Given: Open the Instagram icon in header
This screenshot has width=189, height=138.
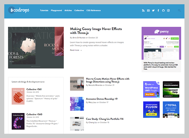Looking at the screenshot, I should click(x=168, y=11).
